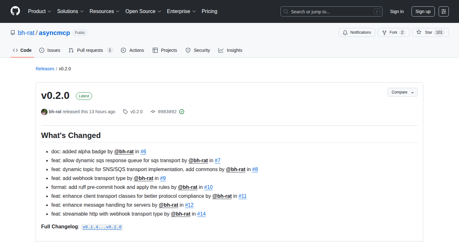Screen dimensions: 459x242
Task: Click @bh-rat mention in alpha badge line
Action: coord(124,151)
